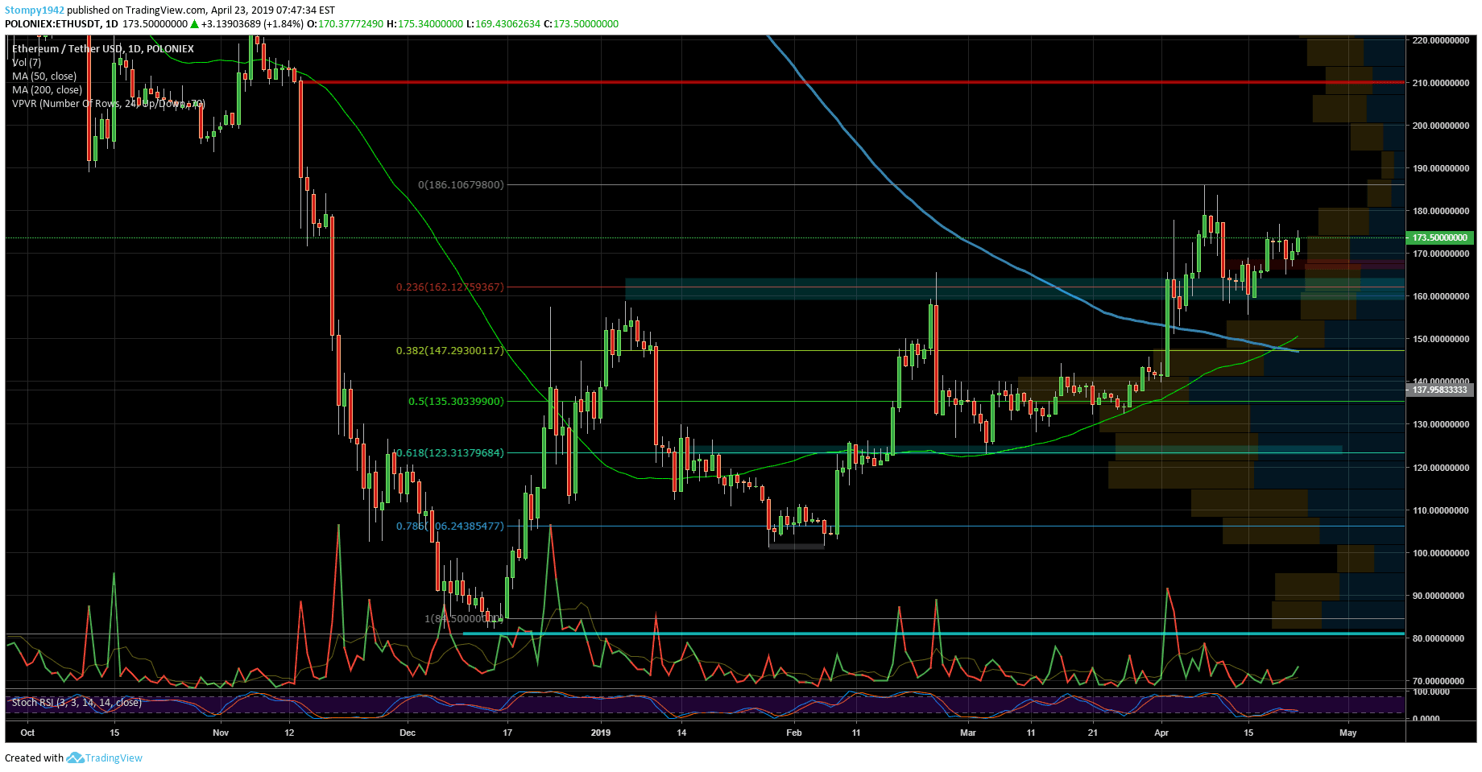The image size is (1482, 772).
Task: Click the high price value H:175.34000000
Action: coord(424,24)
